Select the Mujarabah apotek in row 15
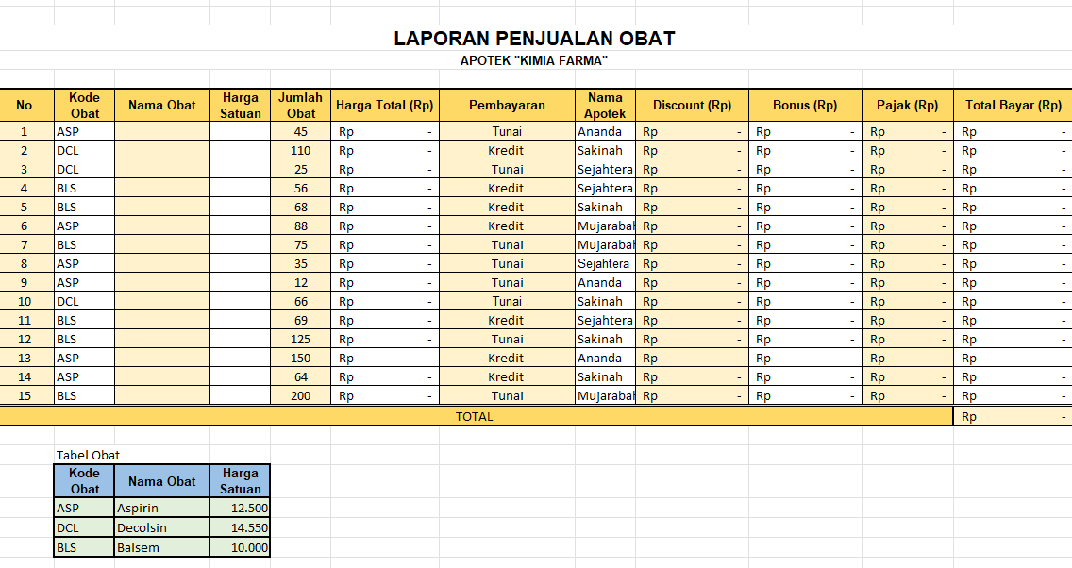This screenshot has height=568, width=1072. pyautogui.click(x=605, y=395)
